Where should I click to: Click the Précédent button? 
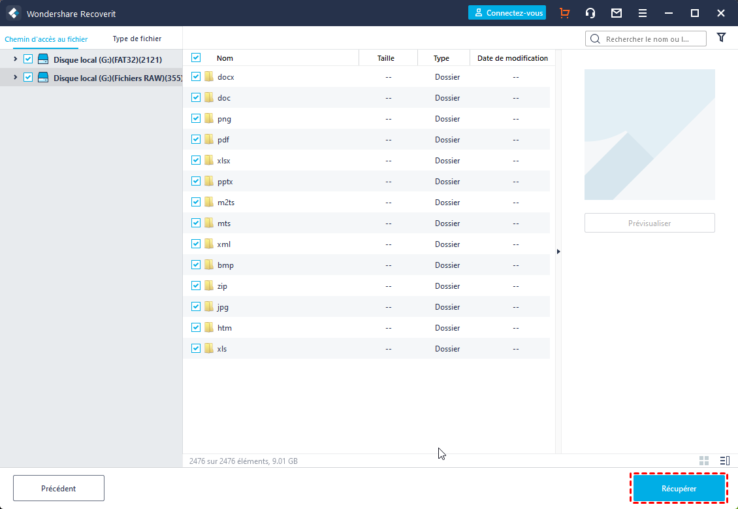59,488
